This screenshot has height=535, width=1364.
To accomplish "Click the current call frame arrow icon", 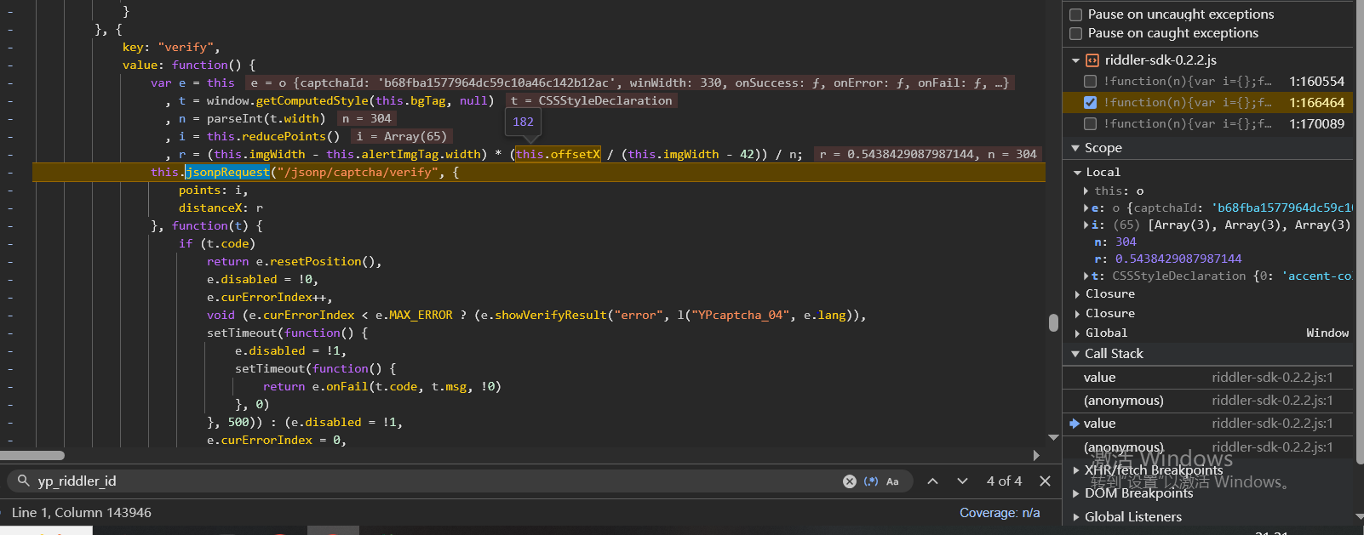I will pyautogui.click(x=1075, y=424).
